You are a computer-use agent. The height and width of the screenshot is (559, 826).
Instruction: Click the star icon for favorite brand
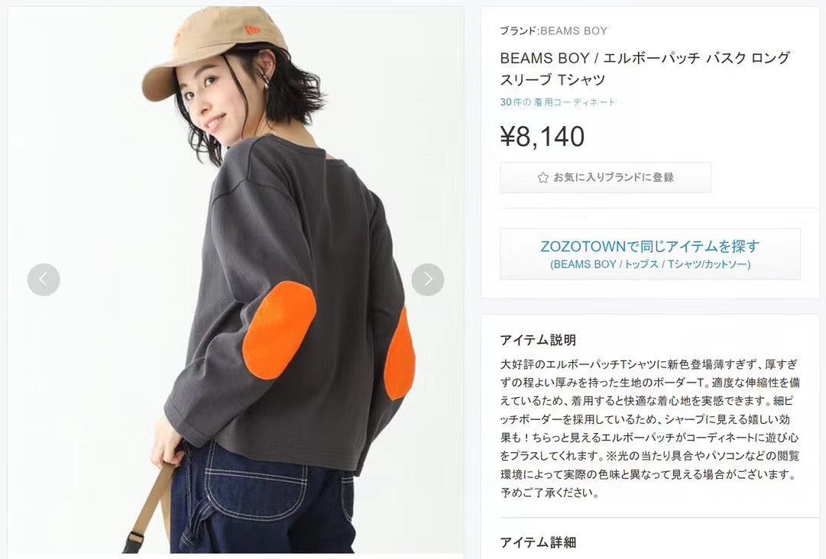pyautogui.click(x=543, y=177)
